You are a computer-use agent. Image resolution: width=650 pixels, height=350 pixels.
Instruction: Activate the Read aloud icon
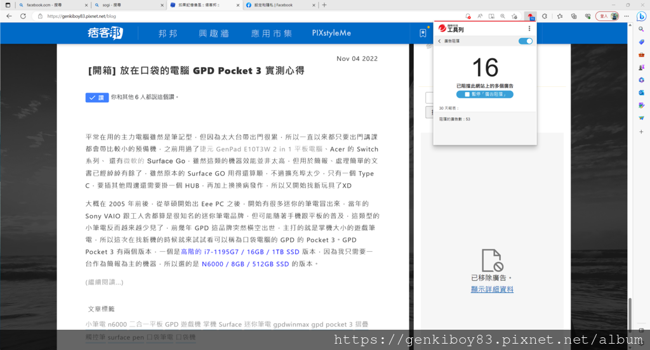[480, 16]
